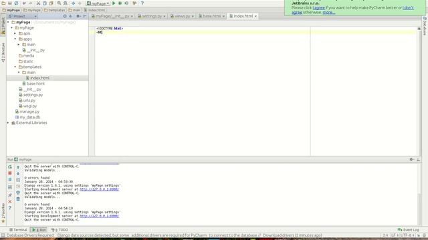The image size is (428, 240).
Task: Collapse the inner myPage folder node
Action: click(12, 28)
